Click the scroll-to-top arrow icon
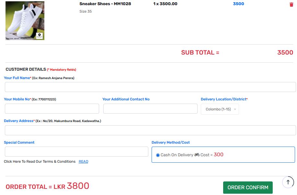This screenshot has width=297, height=195. click(288, 182)
